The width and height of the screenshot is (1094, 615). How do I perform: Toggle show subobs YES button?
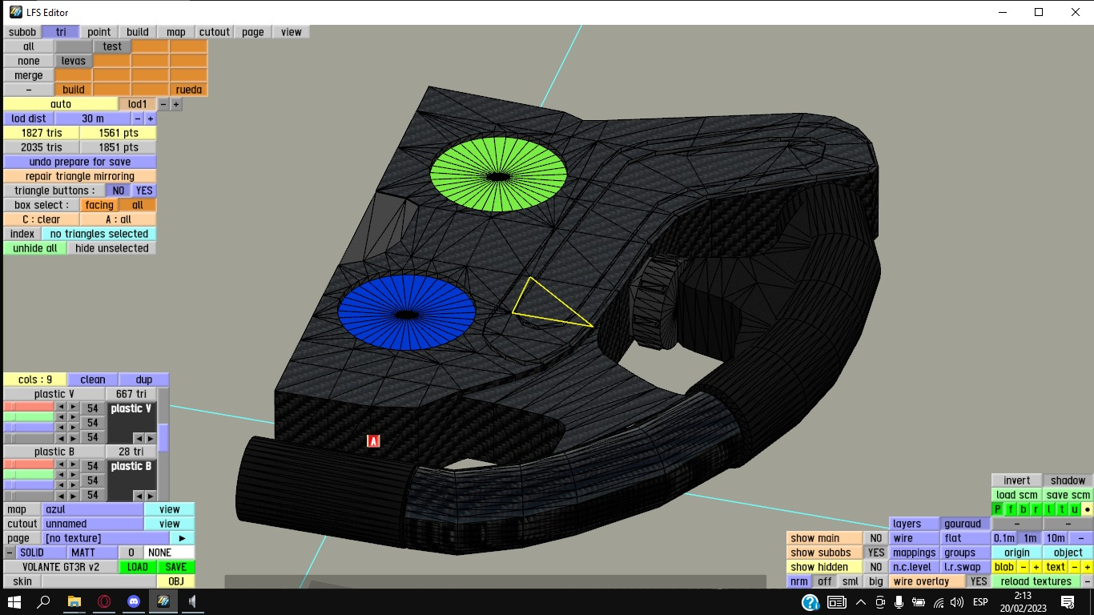(876, 553)
